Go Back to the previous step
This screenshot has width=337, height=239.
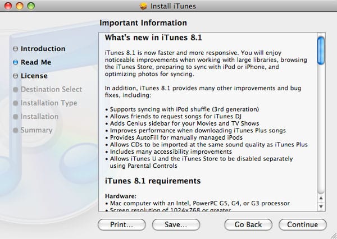coord(248,224)
